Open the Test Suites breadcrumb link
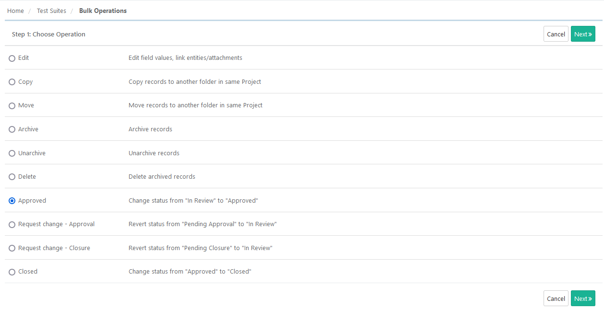 (x=51, y=11)
